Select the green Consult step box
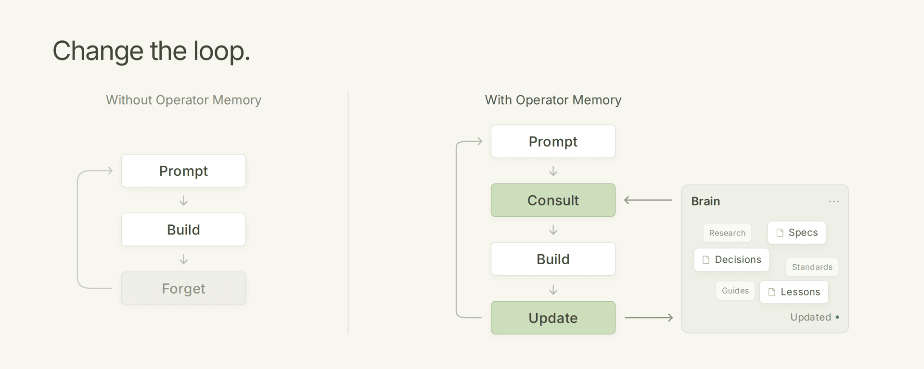Viewport: 924px width, 369px height. 553,200
